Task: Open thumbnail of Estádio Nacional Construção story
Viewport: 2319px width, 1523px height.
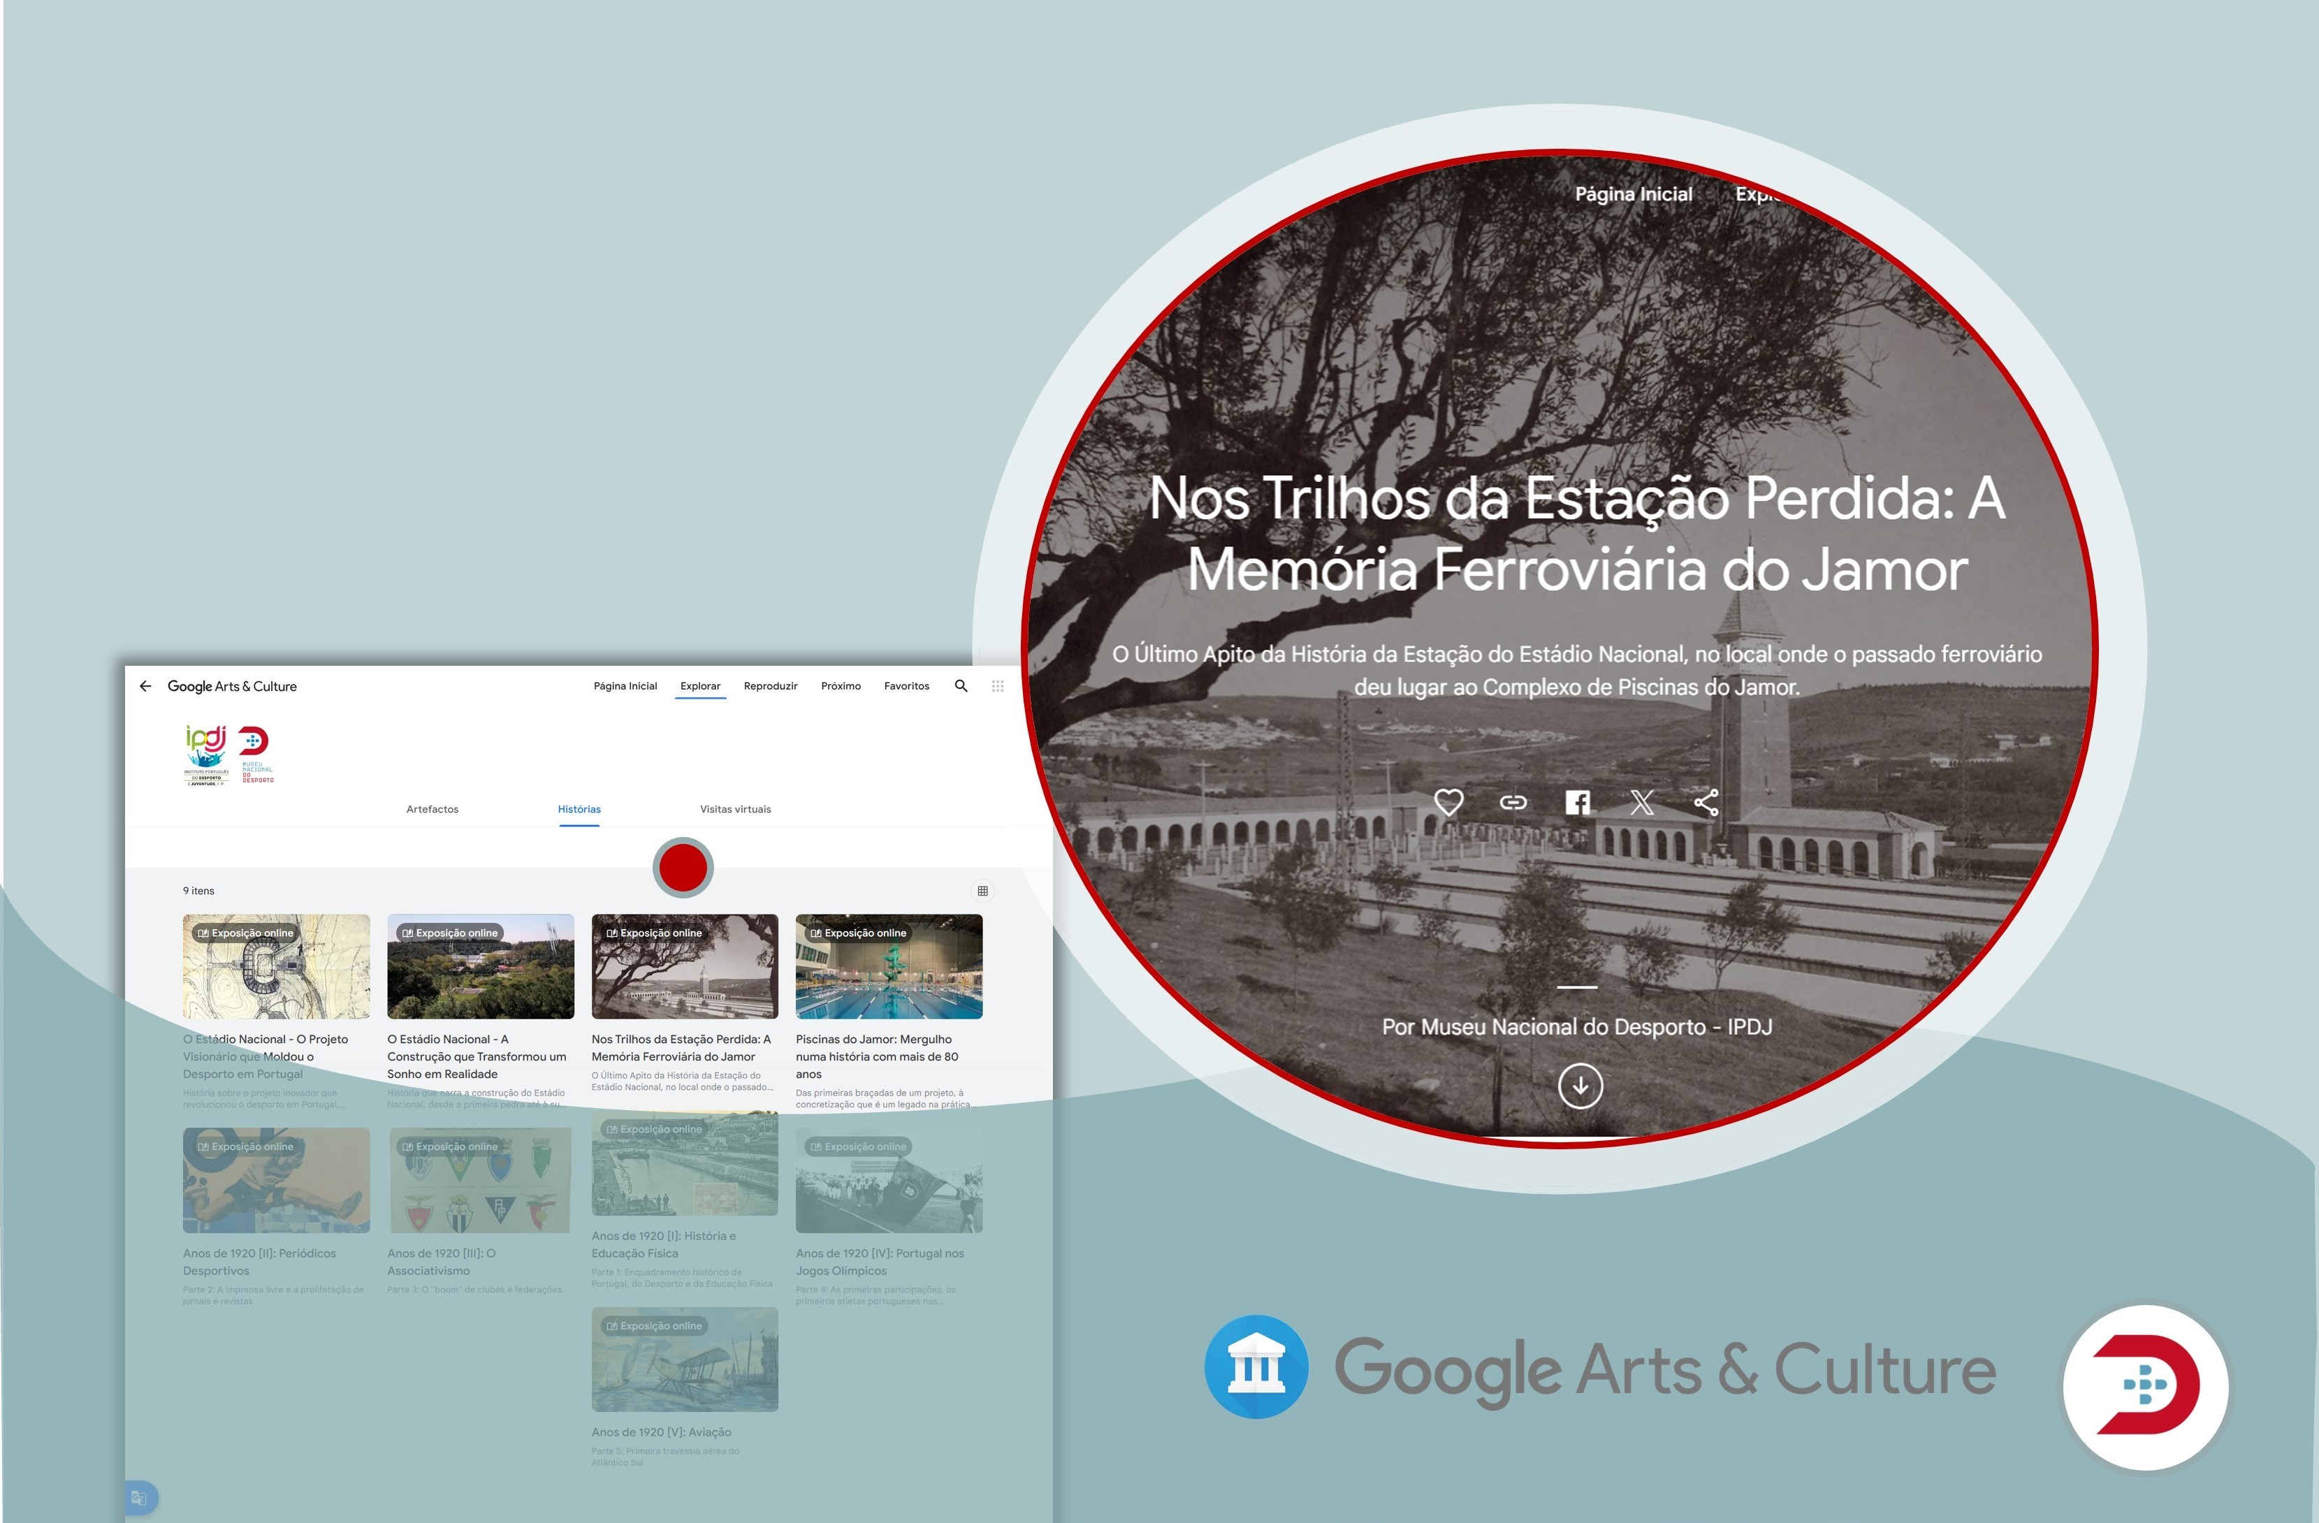Action: (x=481, y=967)
